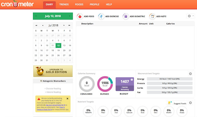The width and height of the screenshot is (197, 117).
Task: Click the Folate 0% circle
Action: [182, 111]
